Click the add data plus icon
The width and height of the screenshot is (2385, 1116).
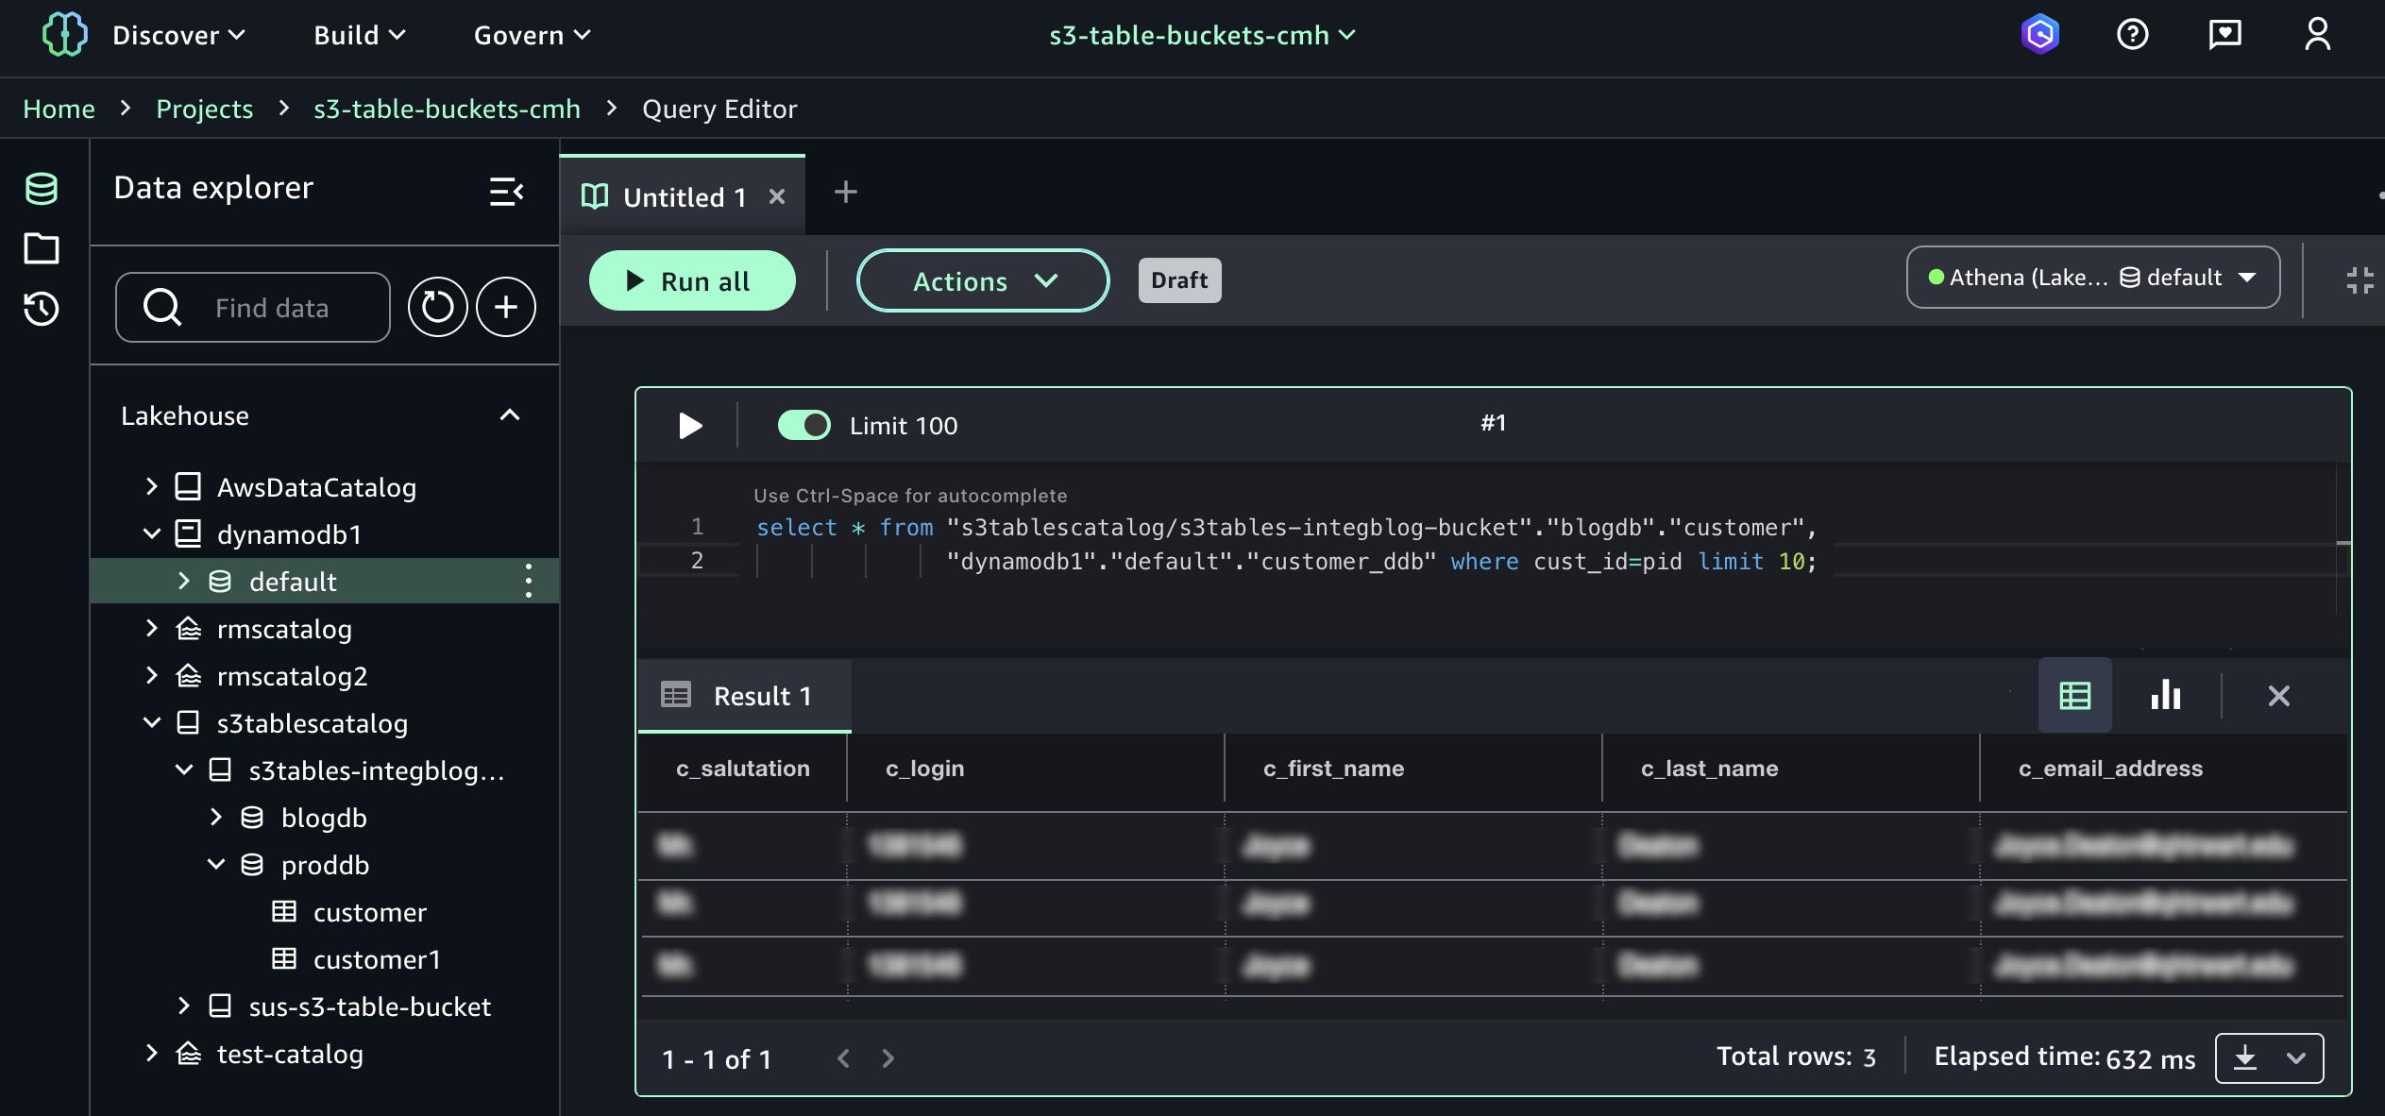(x=506, y=307)
